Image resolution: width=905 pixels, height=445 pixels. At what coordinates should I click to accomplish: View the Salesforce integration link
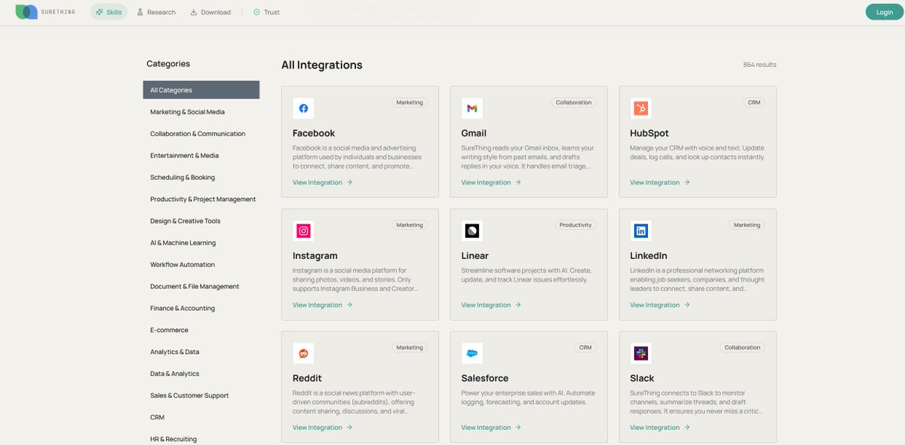point(492,428)
